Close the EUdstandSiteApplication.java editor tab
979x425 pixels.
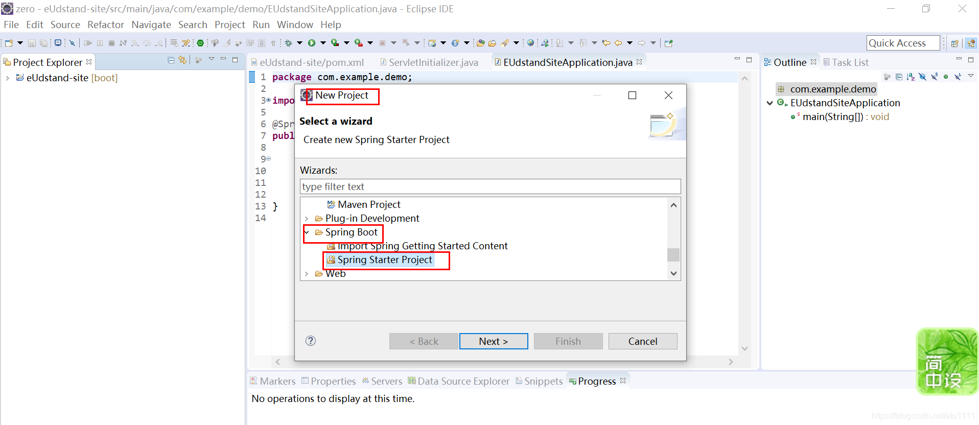click(x=639, y=62)
